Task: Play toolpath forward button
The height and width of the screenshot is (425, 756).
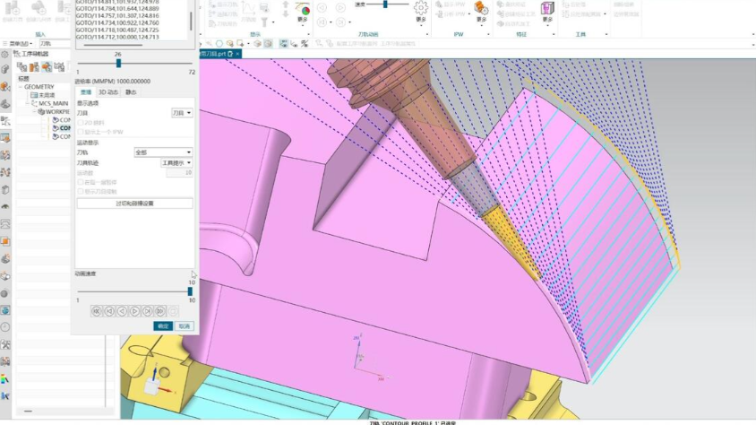Action: (134, 311)
